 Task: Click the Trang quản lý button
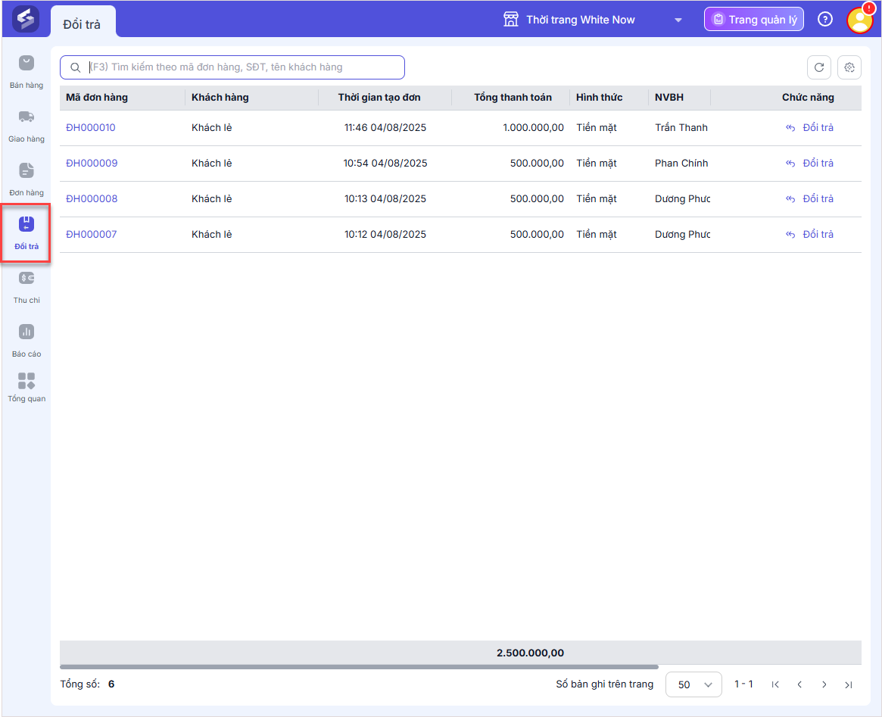click(753, 20)
